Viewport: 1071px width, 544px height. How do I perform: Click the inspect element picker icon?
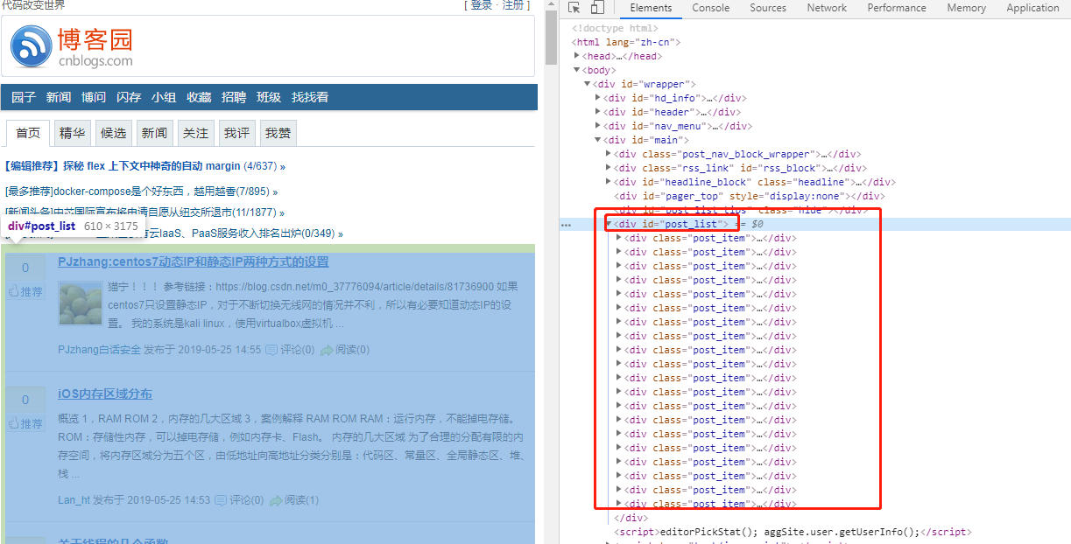click(x=574, y=8)
